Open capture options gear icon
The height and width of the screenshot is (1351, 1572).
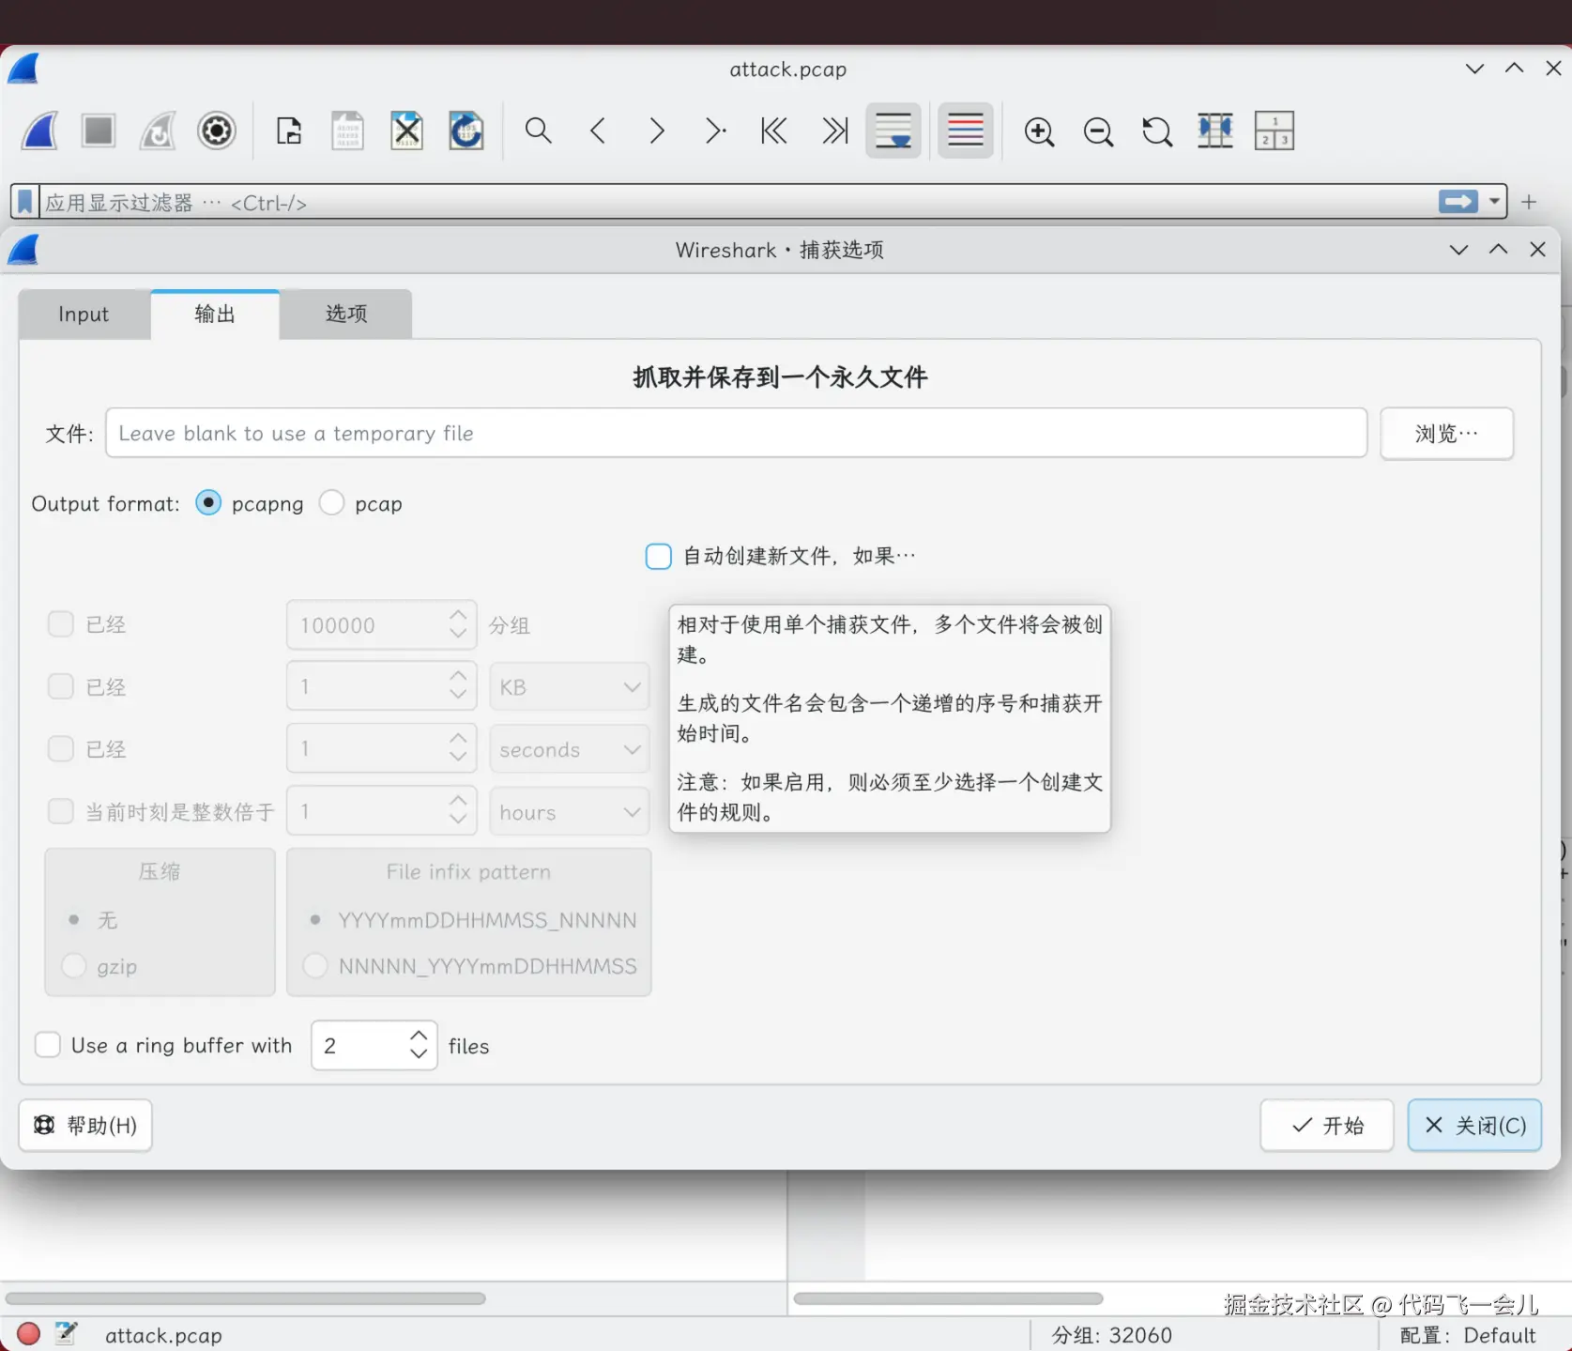point(216,130)
